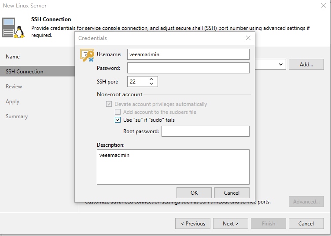Select the Name wizard step

click(13, 57)
